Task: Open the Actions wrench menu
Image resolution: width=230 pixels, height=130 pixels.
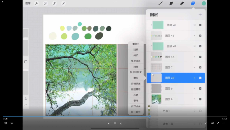Action: pyautogui.click(x=36, y=3)
